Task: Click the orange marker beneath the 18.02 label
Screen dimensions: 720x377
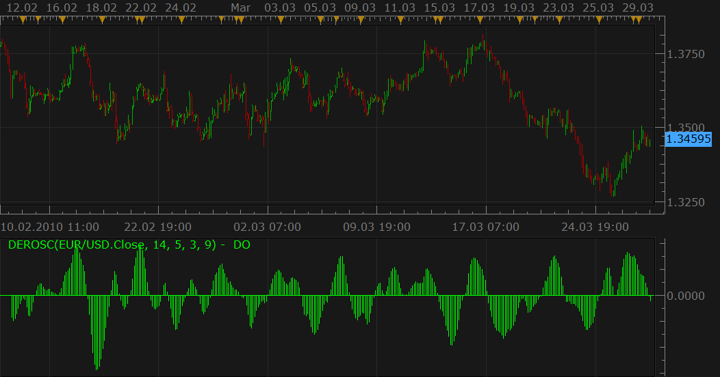Action: click(102, 20)
